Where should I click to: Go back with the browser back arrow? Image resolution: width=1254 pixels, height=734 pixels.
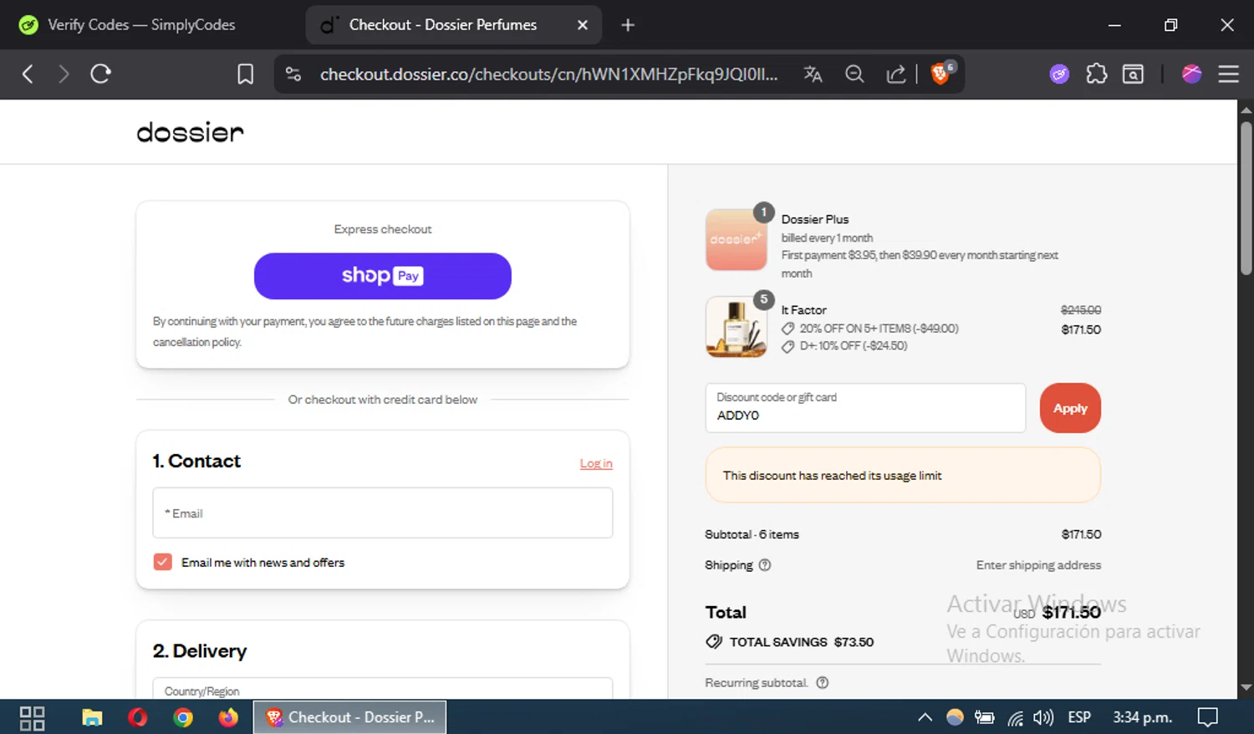[28, 74]
